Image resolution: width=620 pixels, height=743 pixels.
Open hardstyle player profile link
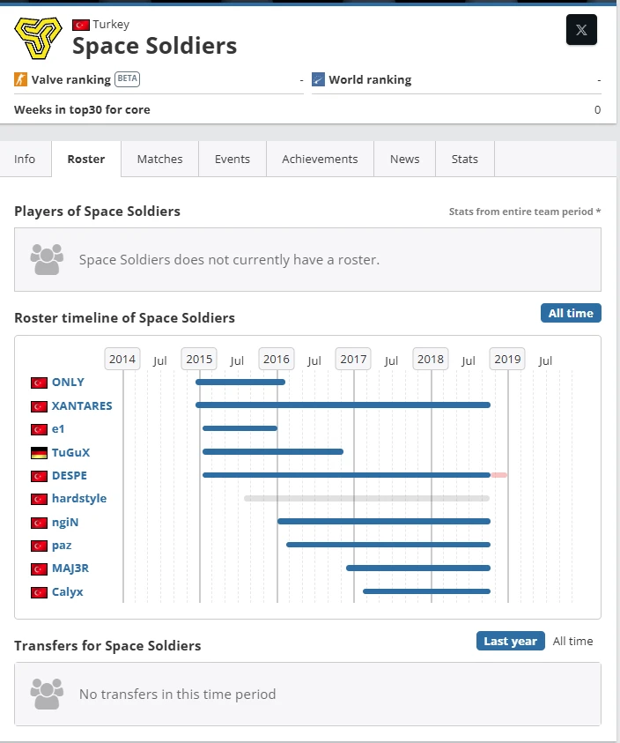pos(79,499)
